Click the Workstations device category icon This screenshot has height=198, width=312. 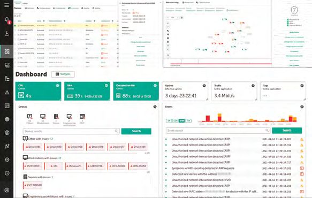pos(43,117)
